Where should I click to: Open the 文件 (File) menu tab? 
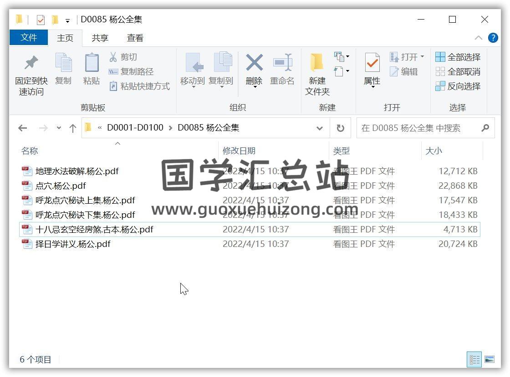click(x=29, y=38)
